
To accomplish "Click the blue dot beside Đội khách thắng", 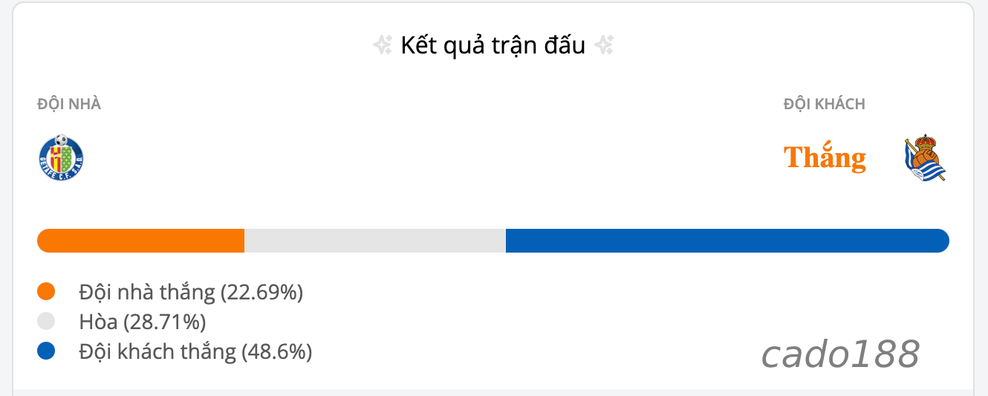I will [46, 351].
